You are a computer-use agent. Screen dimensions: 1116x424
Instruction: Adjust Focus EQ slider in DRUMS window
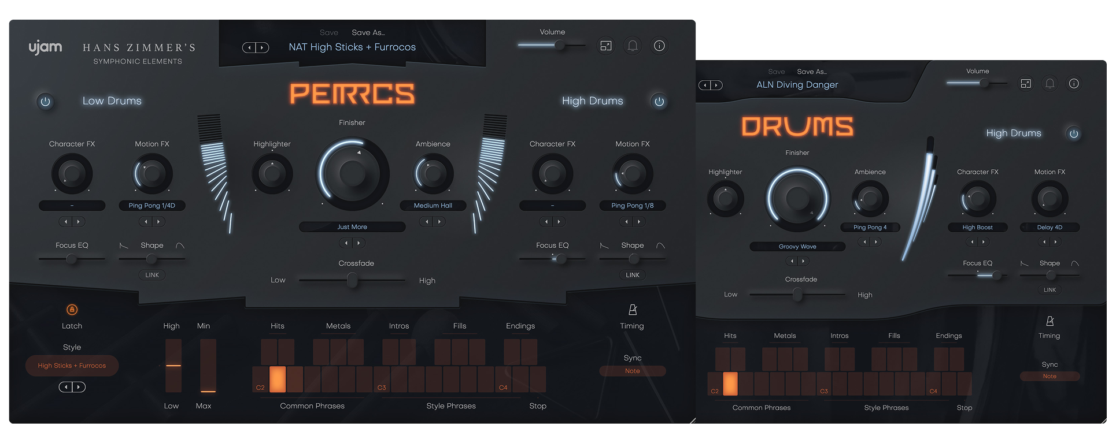point(977,276)
